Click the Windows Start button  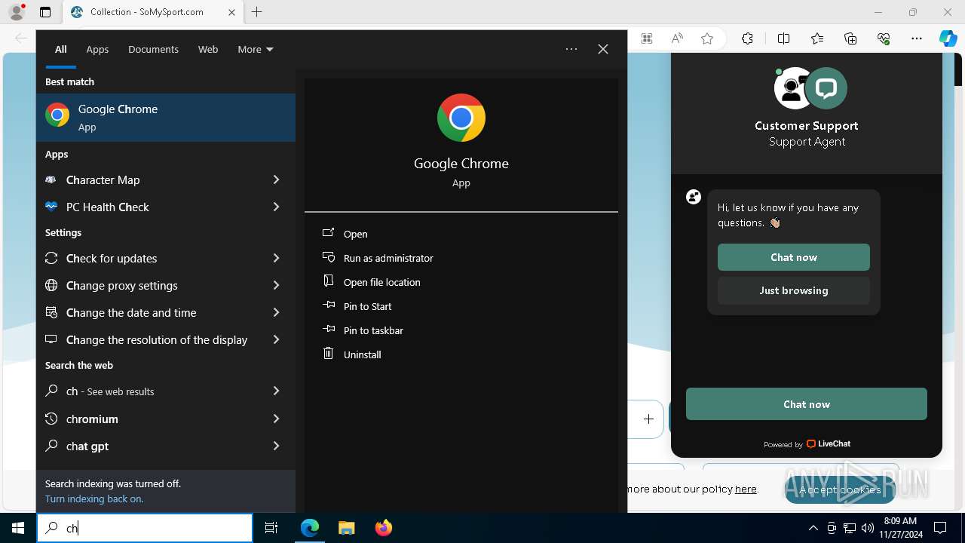coord(18,528)
